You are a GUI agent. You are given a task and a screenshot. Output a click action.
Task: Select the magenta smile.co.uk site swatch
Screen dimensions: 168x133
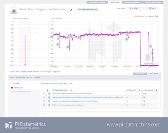12,88
